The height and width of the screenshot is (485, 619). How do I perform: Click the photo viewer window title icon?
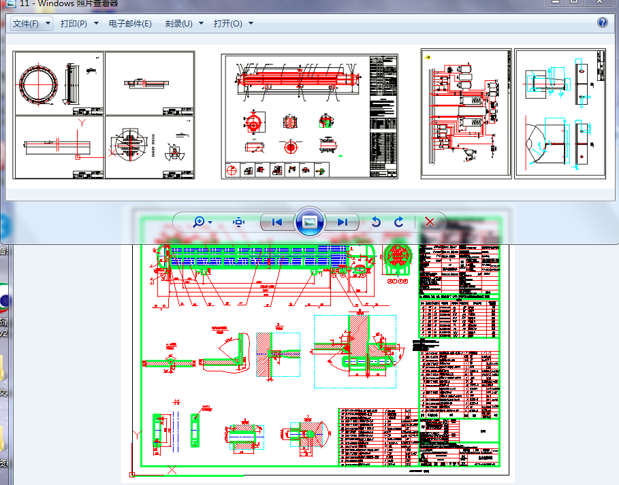coord(10,3)
